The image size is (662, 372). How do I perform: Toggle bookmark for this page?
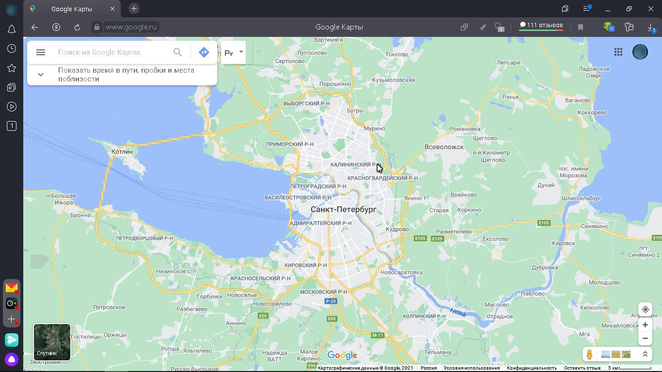[581, 27]
